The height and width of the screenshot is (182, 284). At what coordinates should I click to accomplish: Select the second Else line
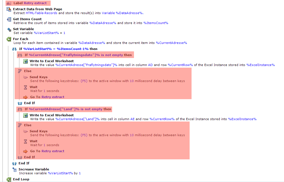[x=28, y=125]
